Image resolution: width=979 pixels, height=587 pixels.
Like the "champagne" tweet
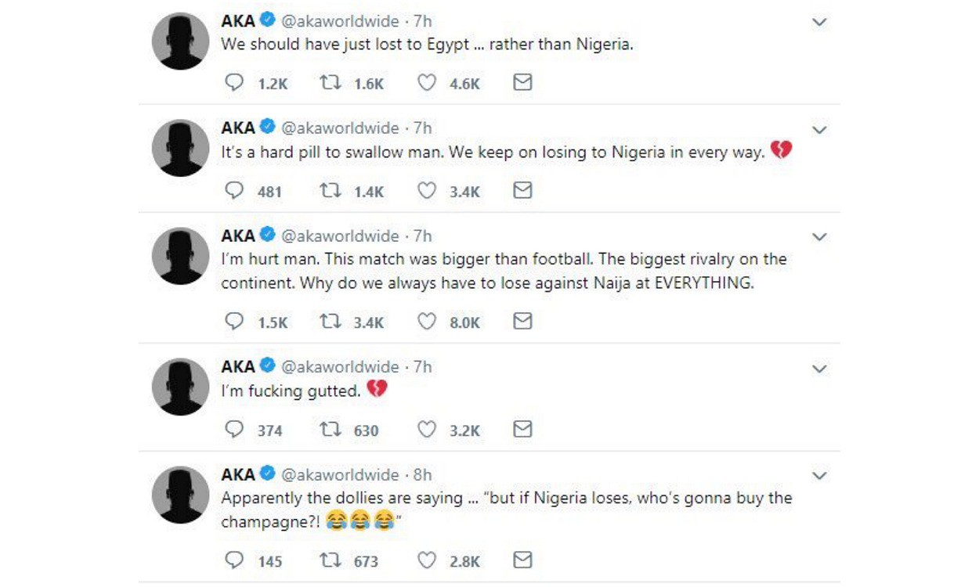426,560
